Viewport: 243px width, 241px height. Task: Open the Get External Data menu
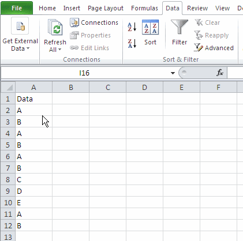coord(20,35)
